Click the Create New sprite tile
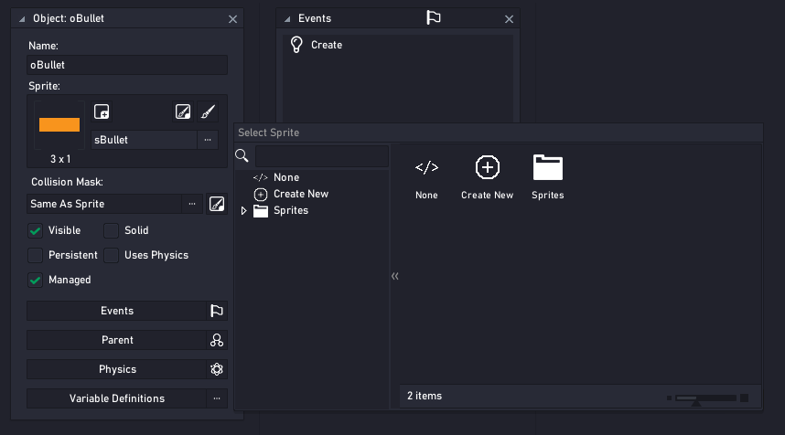Viewport: 785px width, 435px height. click(487, 176)
